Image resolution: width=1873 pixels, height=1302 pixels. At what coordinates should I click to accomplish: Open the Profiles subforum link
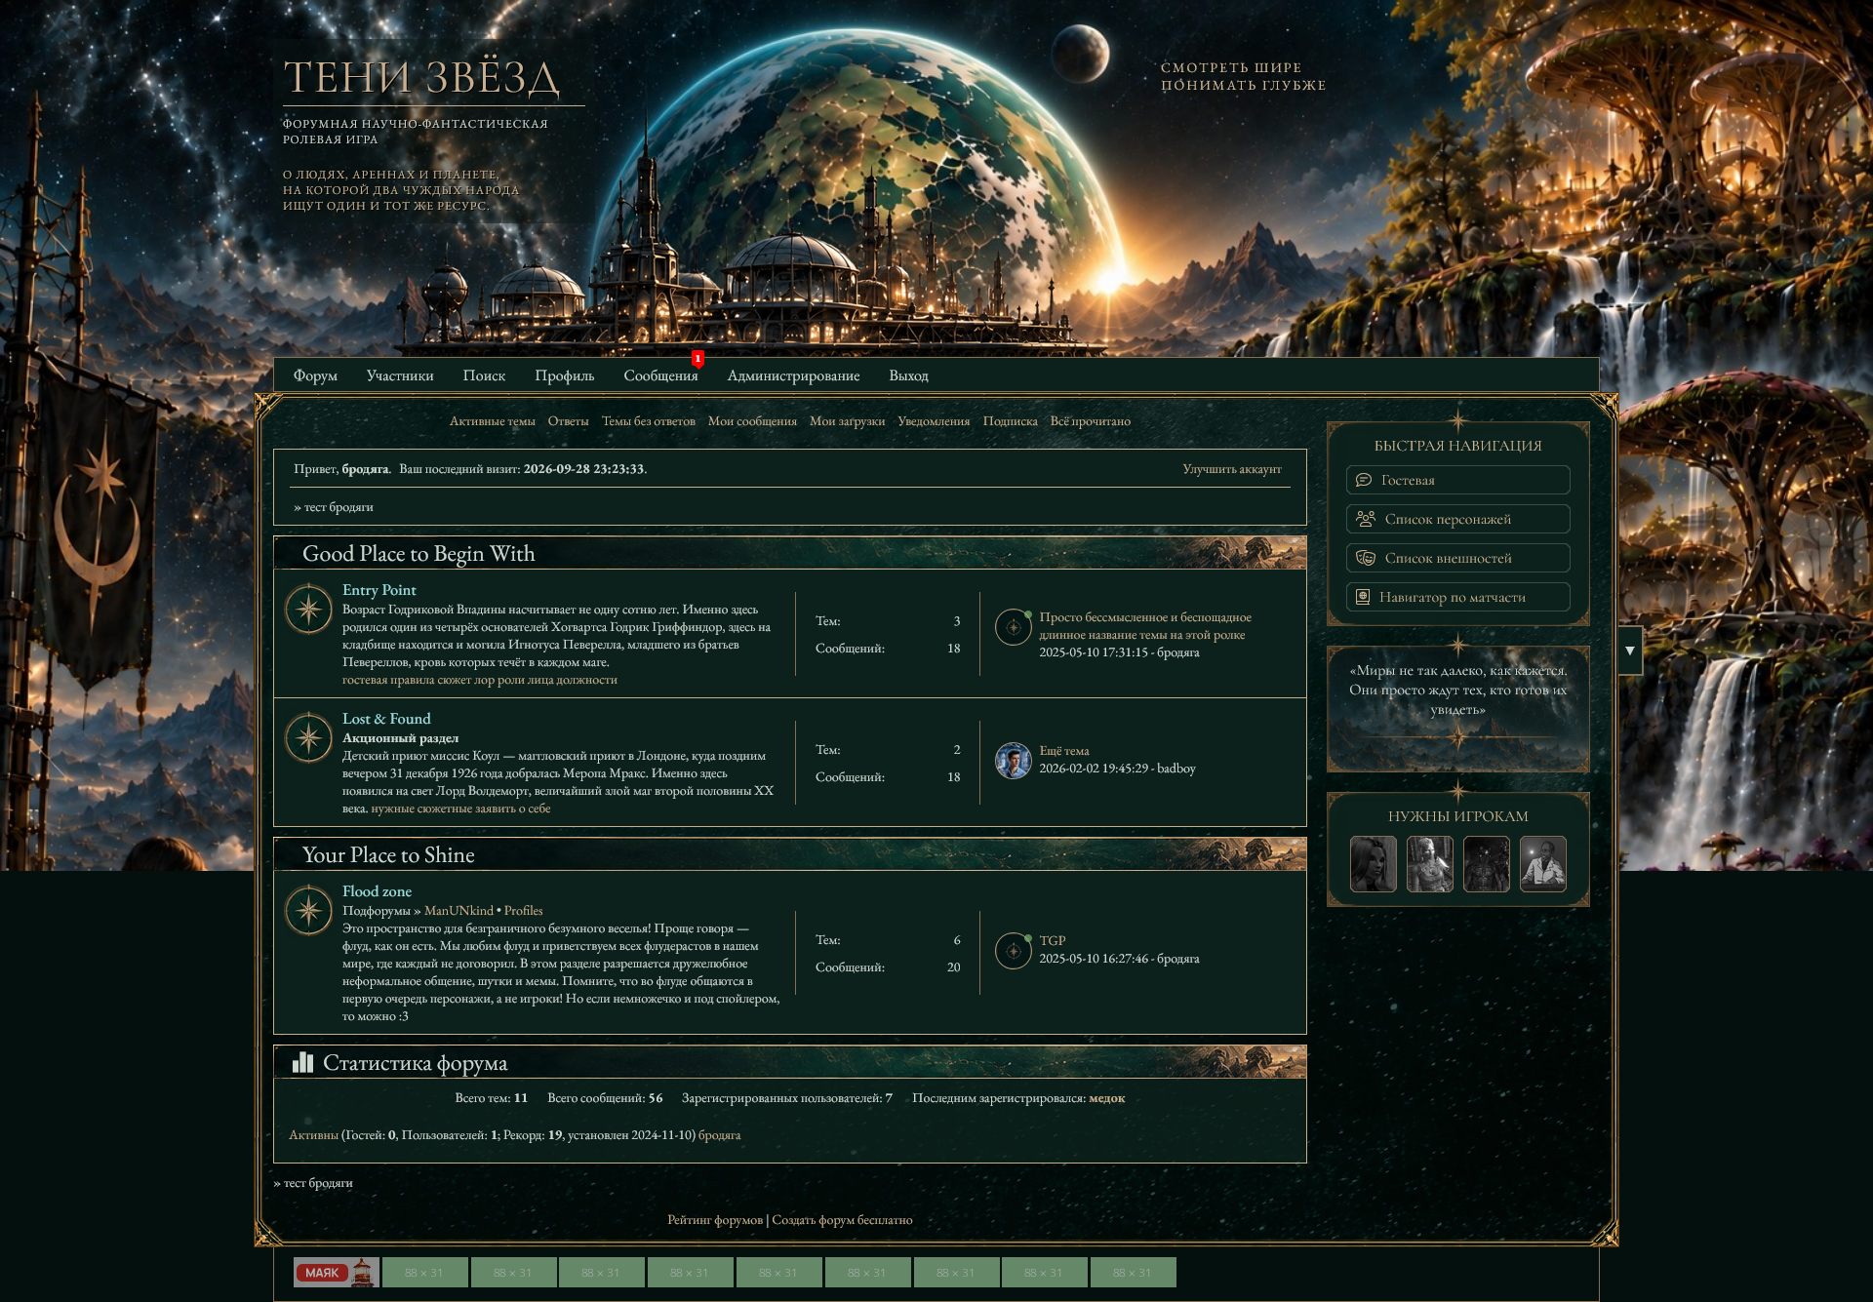[524, 911]
